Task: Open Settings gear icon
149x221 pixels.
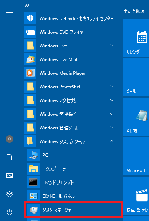Action: coord(10,194)
